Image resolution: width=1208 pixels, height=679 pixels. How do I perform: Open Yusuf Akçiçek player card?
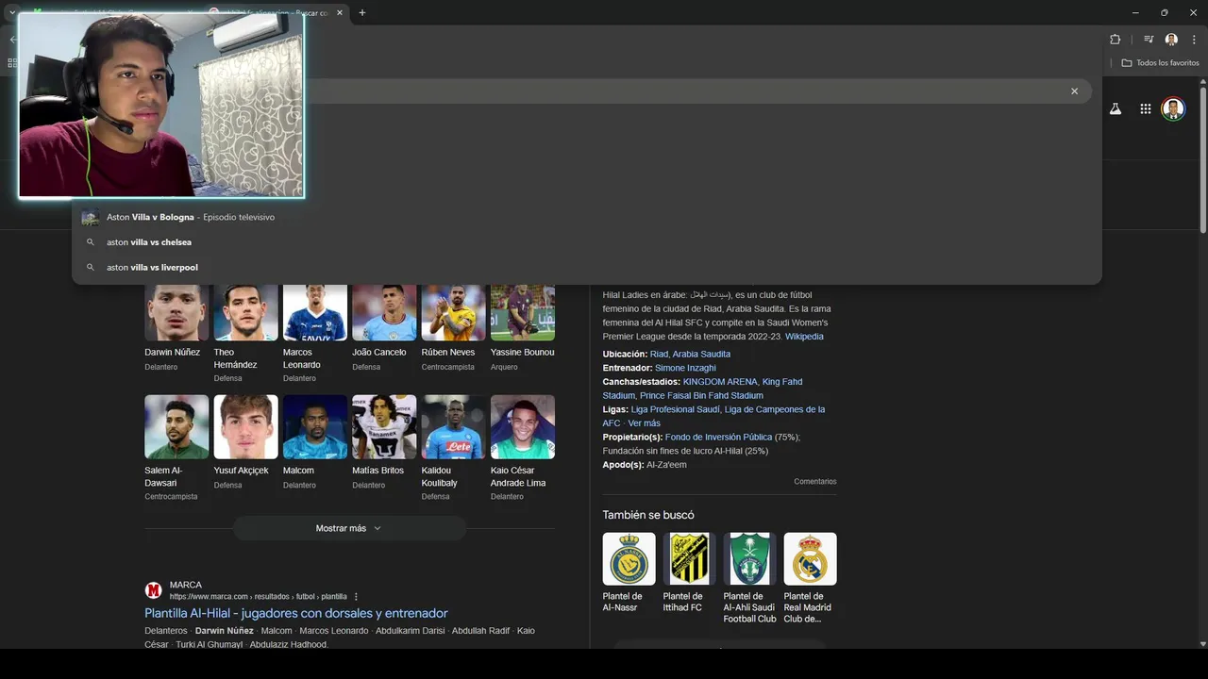[x=245, y=442]
